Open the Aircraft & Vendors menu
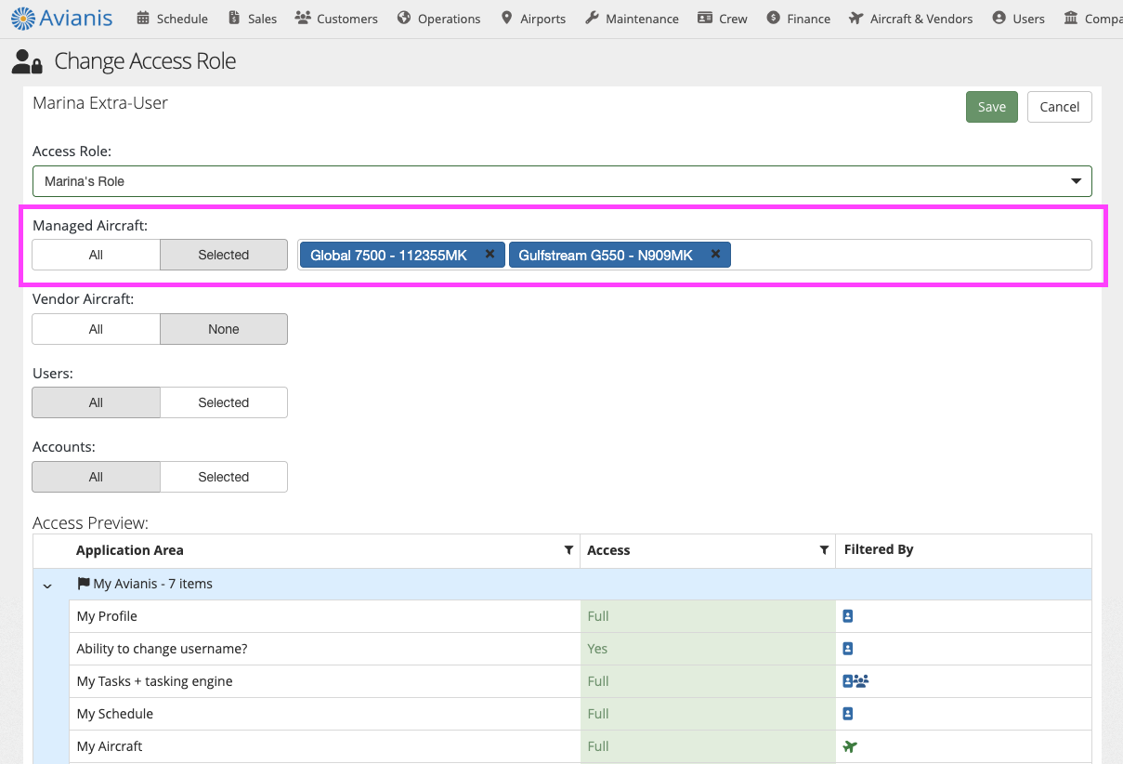The width and height of the screenshot is (1123, 764). tap(911, 19)
